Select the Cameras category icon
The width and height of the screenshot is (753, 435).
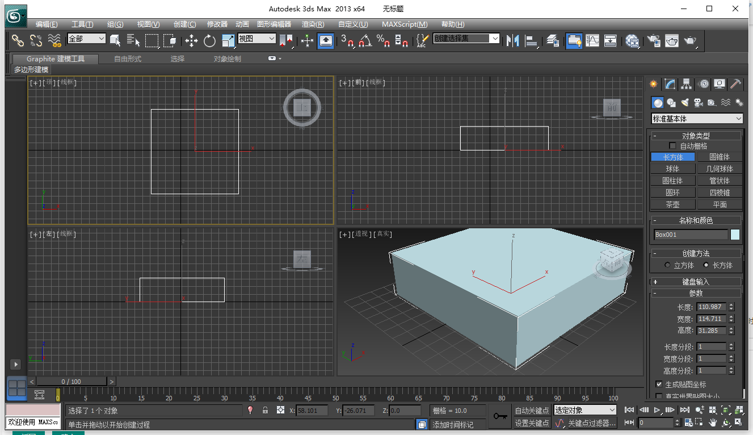pos(699,103)
